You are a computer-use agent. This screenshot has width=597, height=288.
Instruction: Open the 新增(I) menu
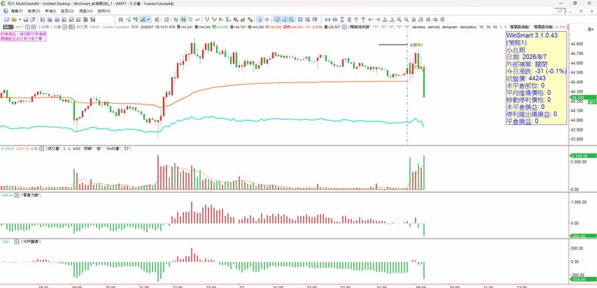coord(50,11)
